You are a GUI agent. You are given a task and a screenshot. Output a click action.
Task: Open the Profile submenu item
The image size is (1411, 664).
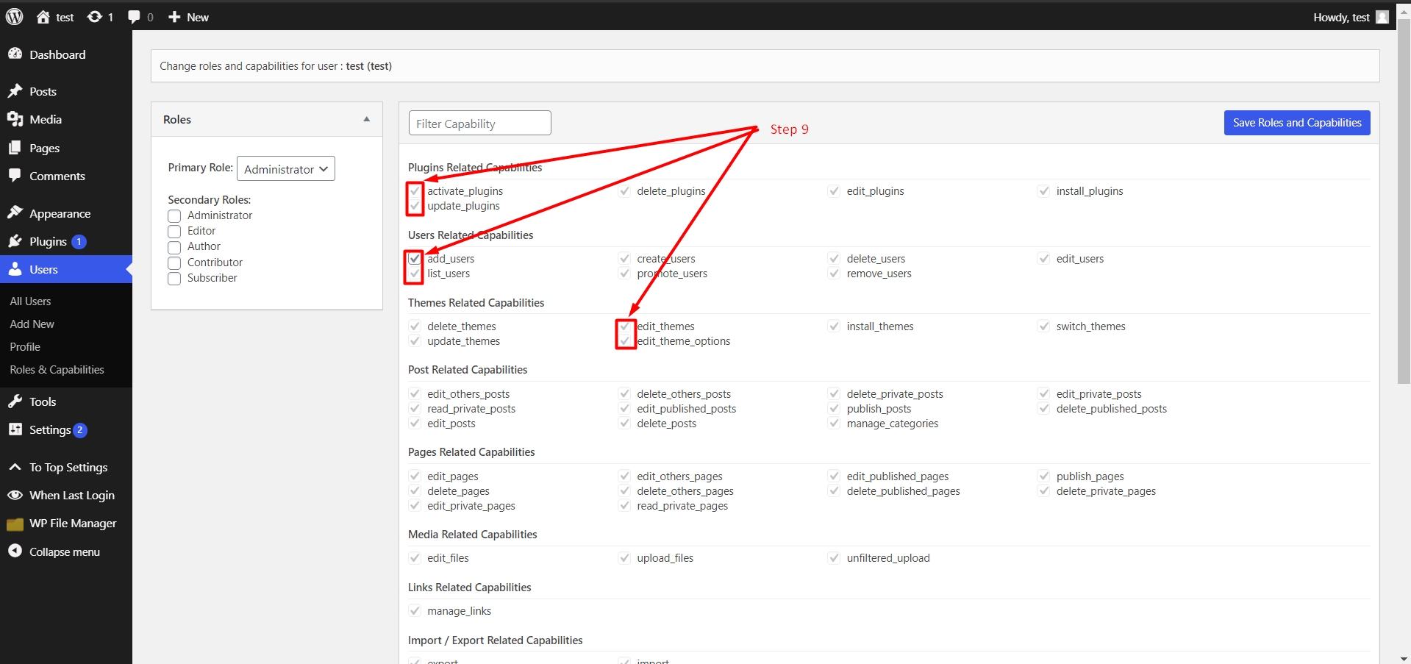tap(25, 347)
